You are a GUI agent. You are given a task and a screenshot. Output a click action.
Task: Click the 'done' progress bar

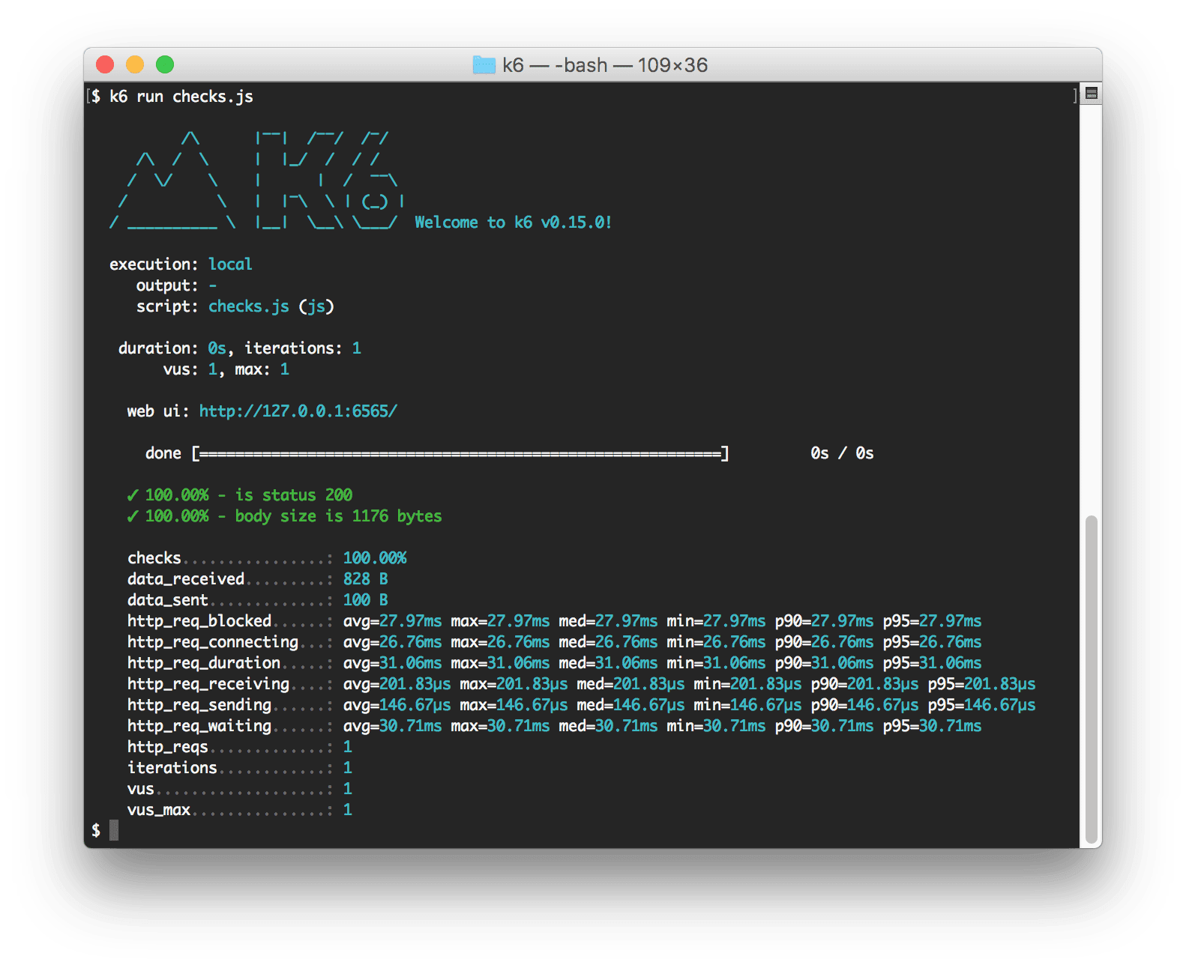tap(460, 453)
